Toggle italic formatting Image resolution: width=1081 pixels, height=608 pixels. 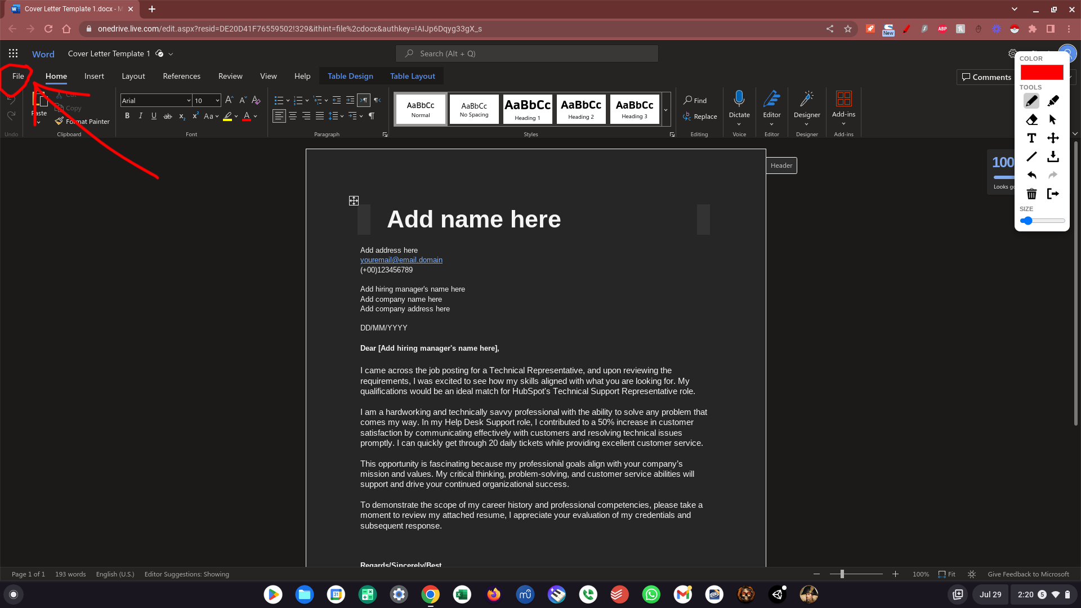pyautogui.click(x=141, y=116)
